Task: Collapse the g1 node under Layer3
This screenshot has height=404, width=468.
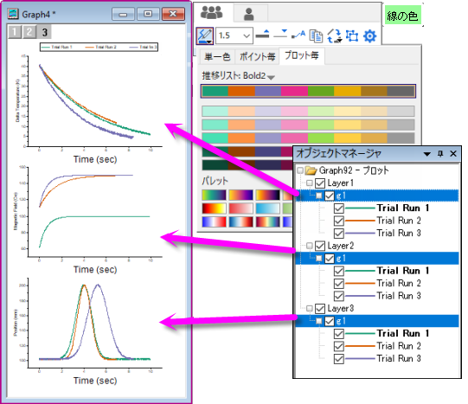Action: (x=319, y=321)
